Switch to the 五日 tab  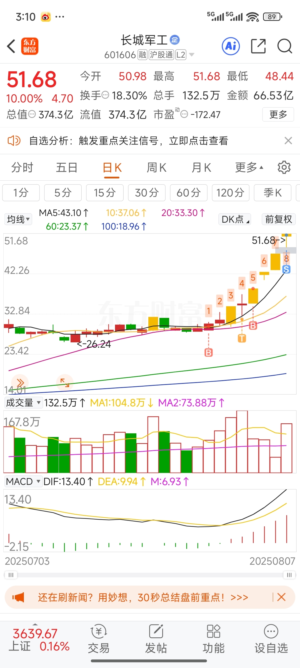[67, 168]
